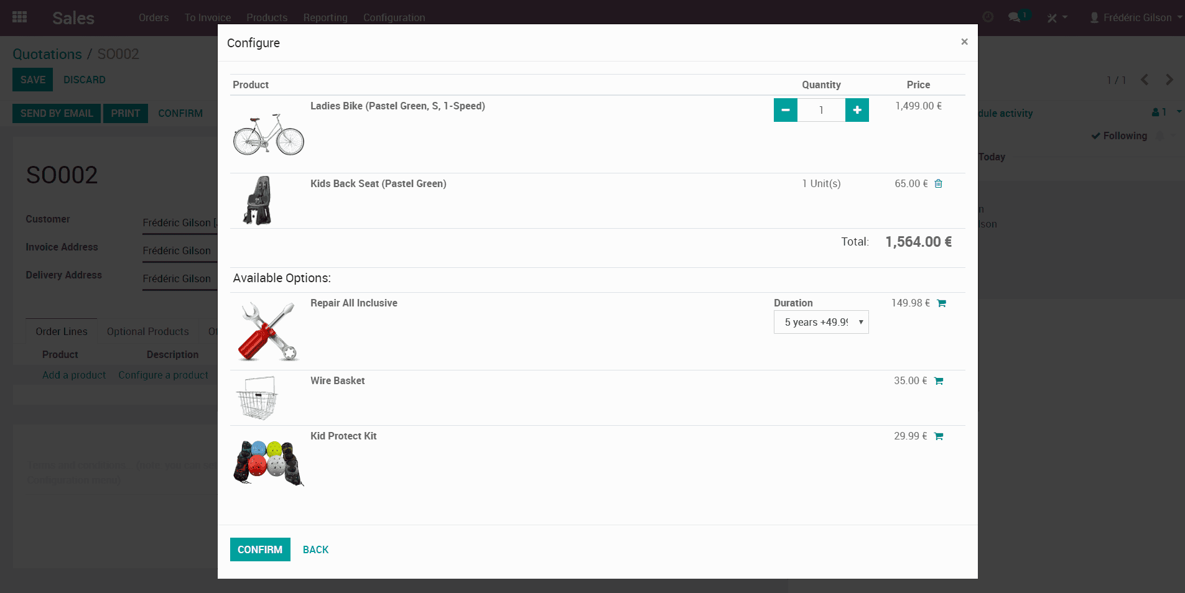
Task: Open the Products menu
Action: pyautogui.click(x=267, y=17)
